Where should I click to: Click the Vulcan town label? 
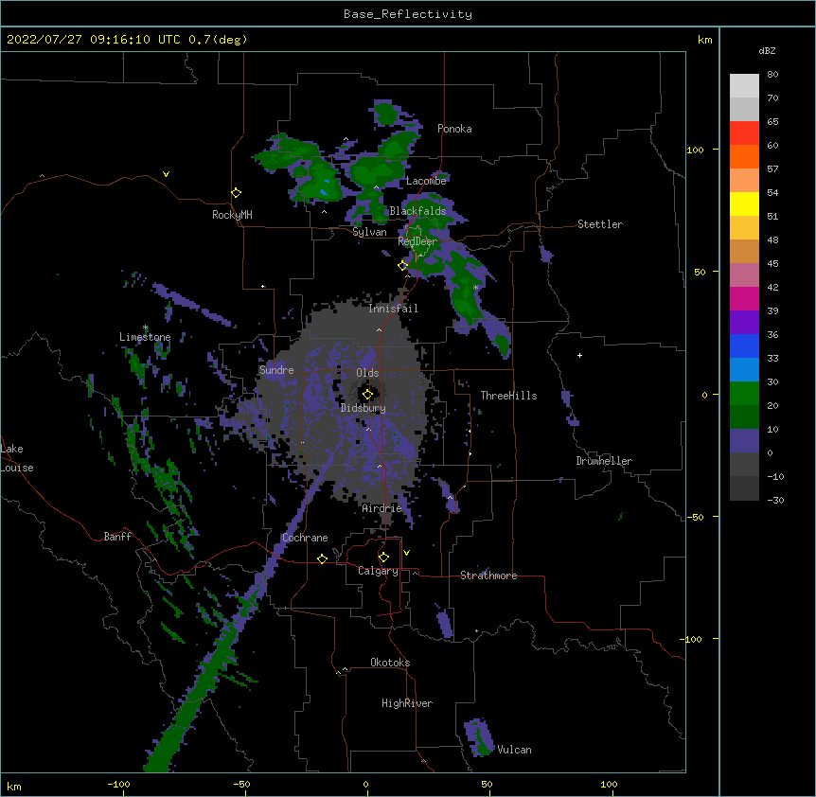click(x=514, y=750)
